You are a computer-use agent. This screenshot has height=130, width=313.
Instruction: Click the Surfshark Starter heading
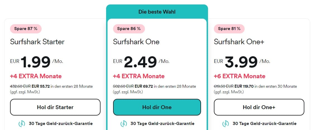(37, 42)
